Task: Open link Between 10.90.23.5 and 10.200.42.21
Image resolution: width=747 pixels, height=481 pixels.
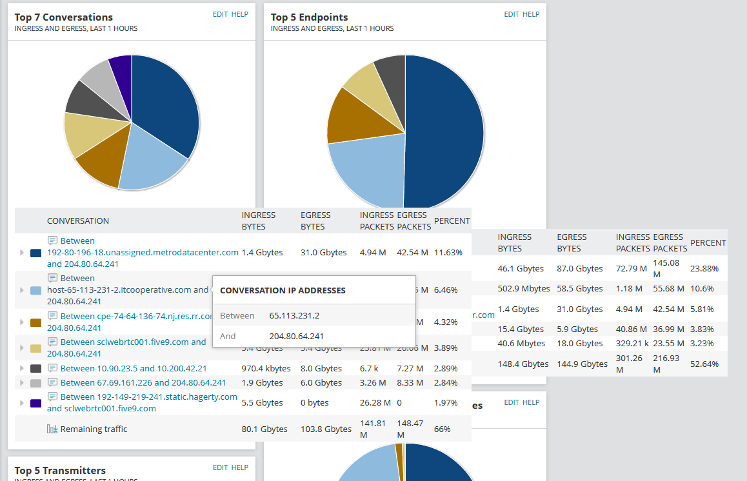Action: (134, 368)
